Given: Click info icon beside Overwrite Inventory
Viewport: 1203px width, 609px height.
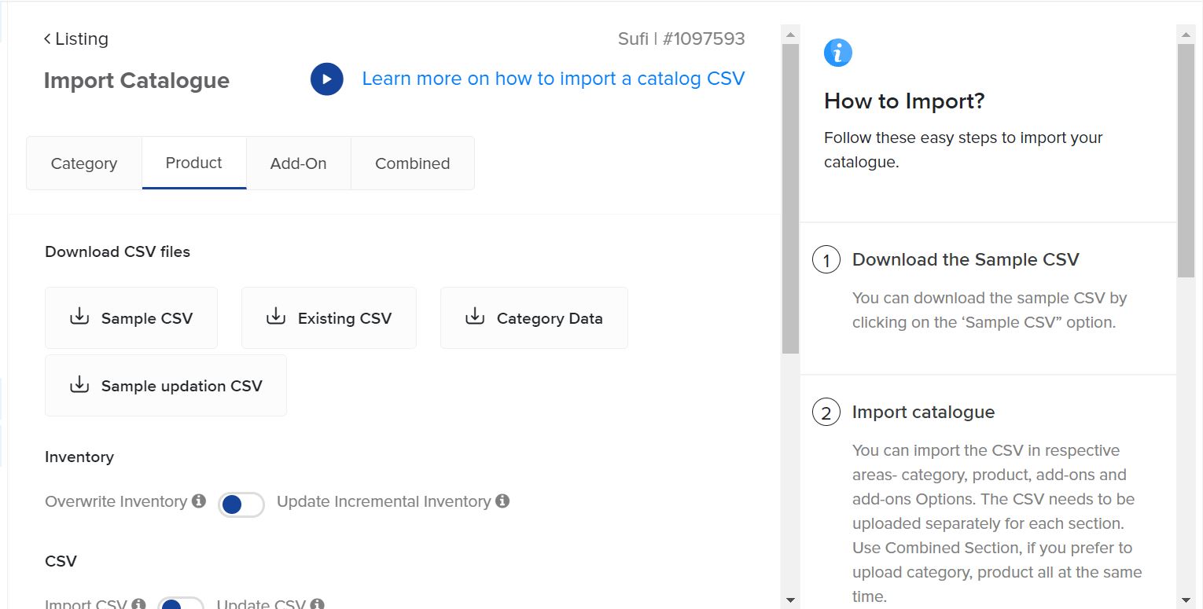Looking at the screenshot, I should click(199, 501).
